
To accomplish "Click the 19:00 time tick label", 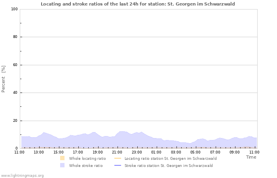I will [x=98, y=152].
